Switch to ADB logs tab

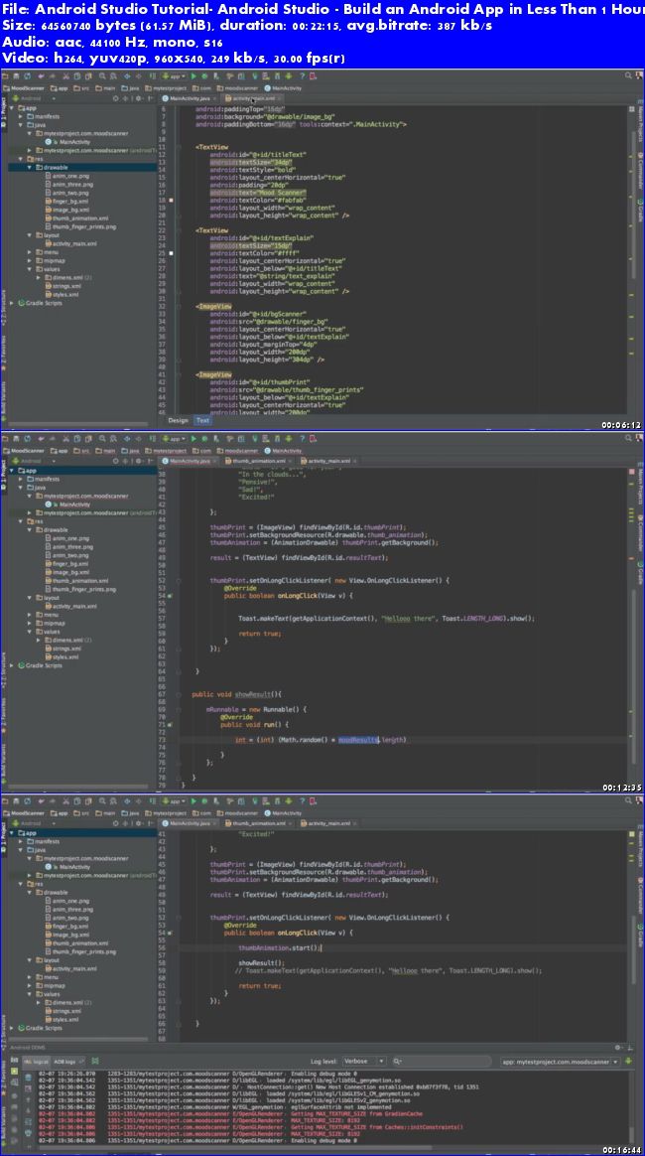tap(66, 1062)
